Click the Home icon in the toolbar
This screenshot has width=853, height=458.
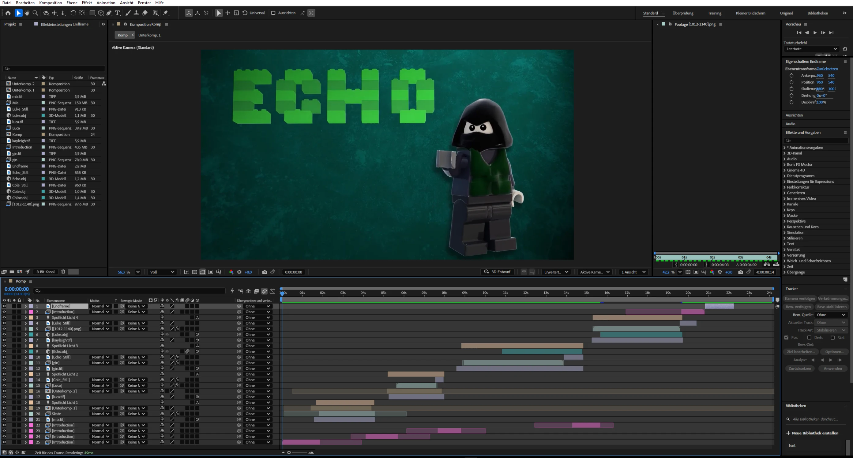(x=8, y=13)
